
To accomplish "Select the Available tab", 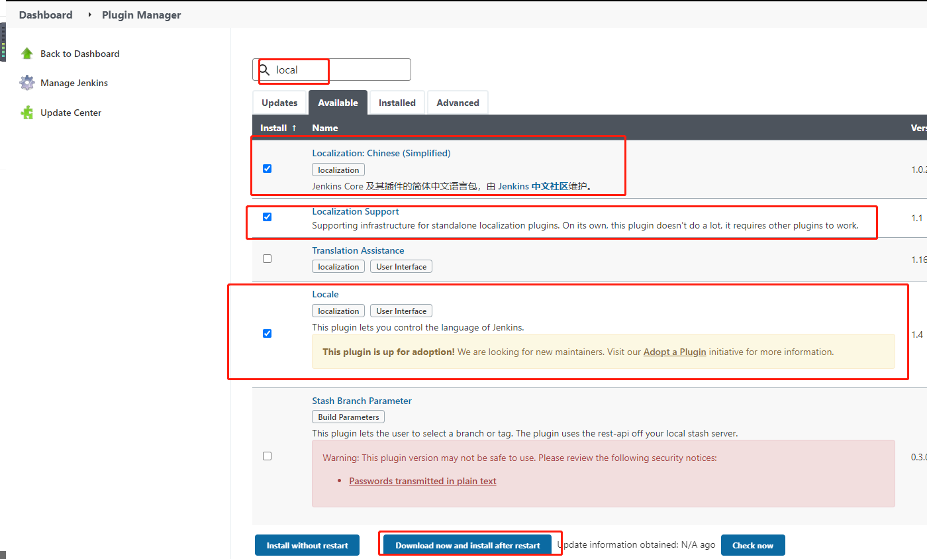I will 338,103.
